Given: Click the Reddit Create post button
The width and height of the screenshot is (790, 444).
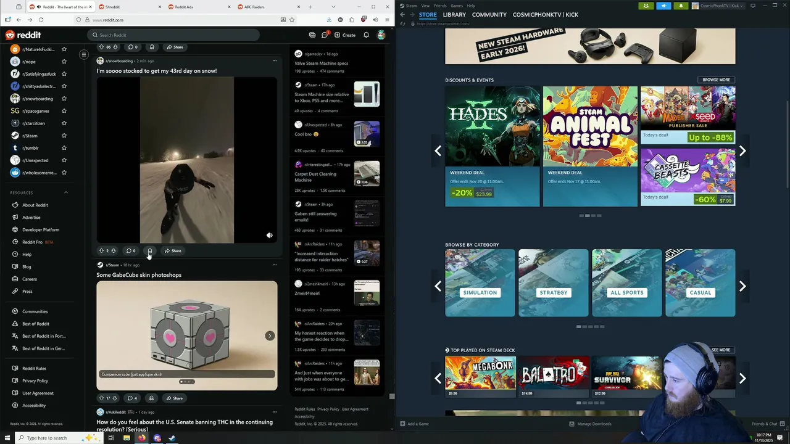Looking at the screenshot, I should click(x=345, y=35).
